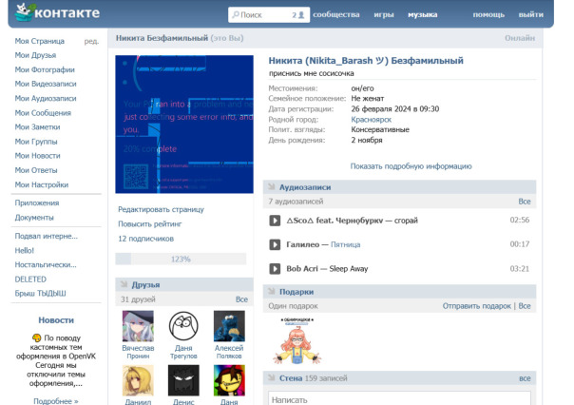Open Мои Друзья in sidebar

point(35,55)
